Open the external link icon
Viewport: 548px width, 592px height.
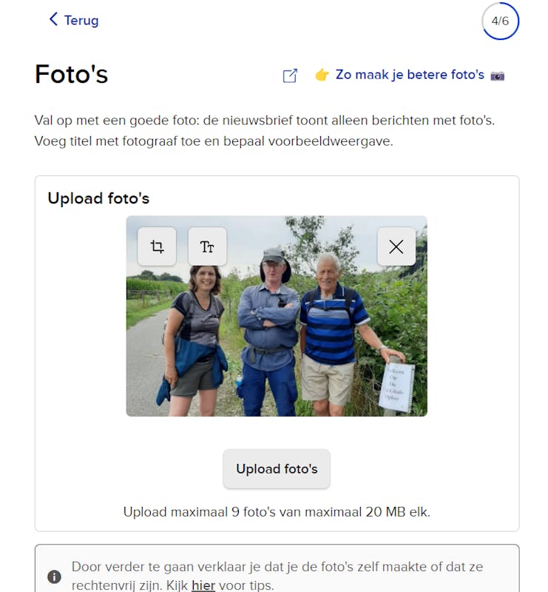point(290,75)
